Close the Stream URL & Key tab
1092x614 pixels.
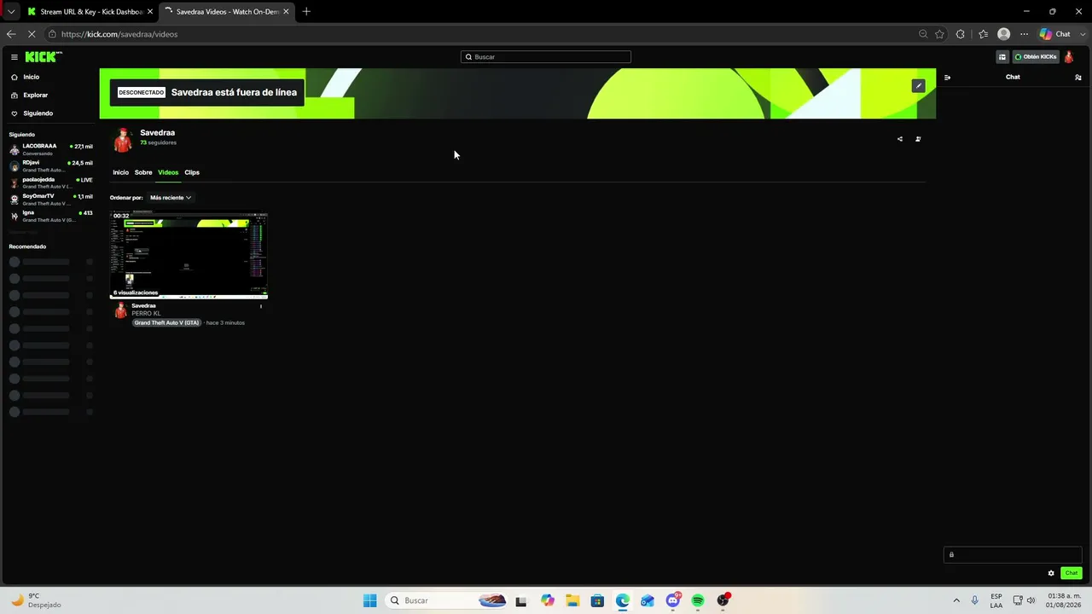click(x=149, y=12)
